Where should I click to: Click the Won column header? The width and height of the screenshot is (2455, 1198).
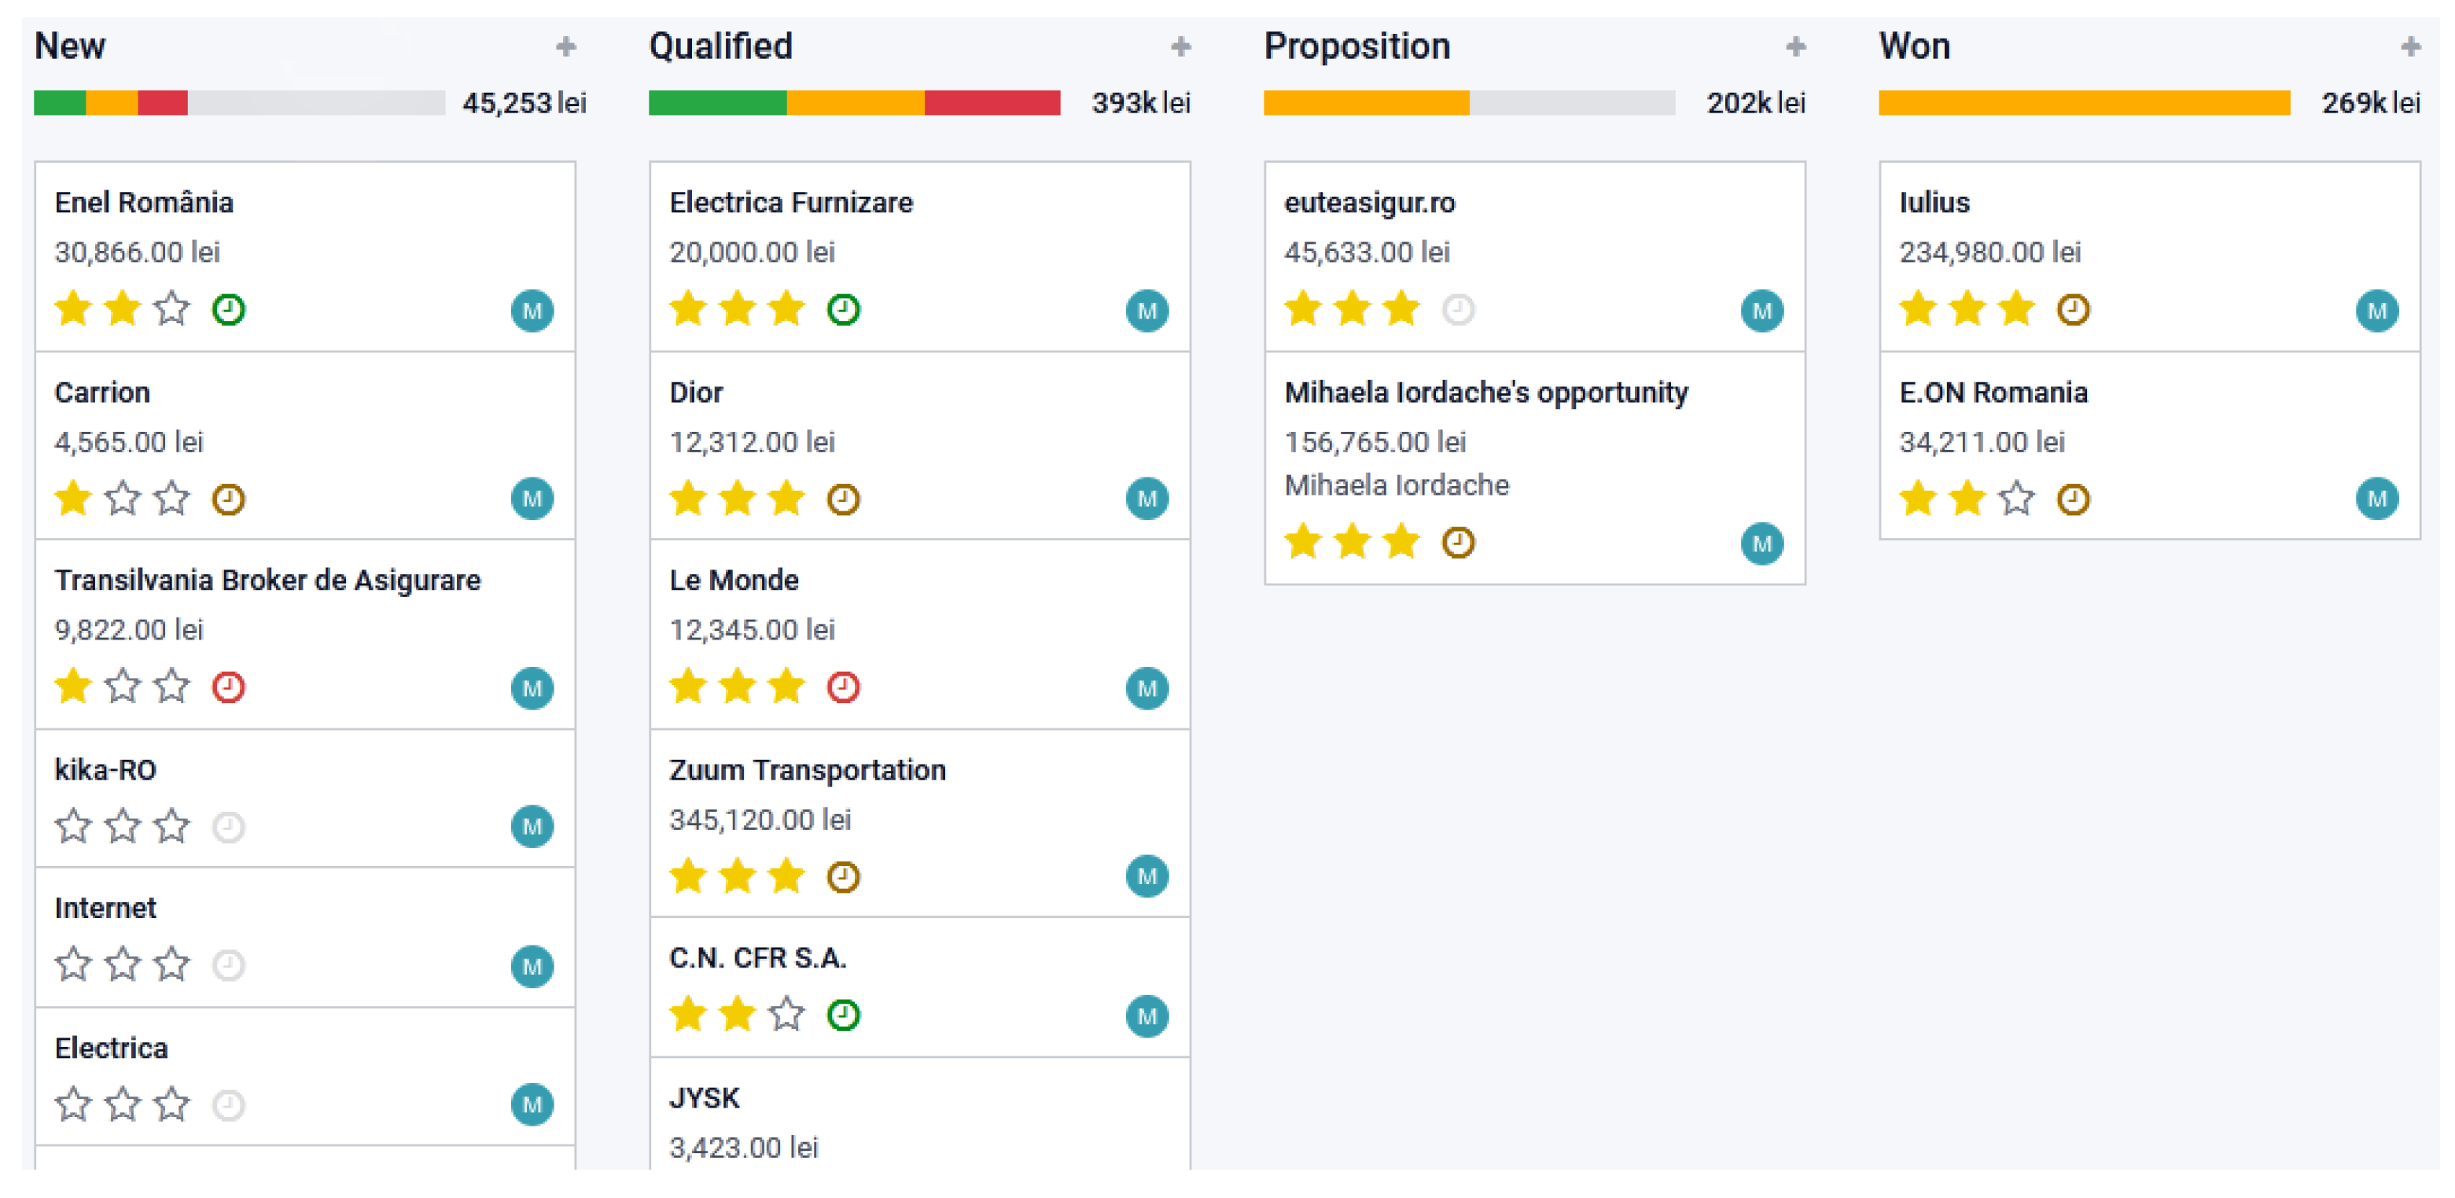tap(1915, 46)
